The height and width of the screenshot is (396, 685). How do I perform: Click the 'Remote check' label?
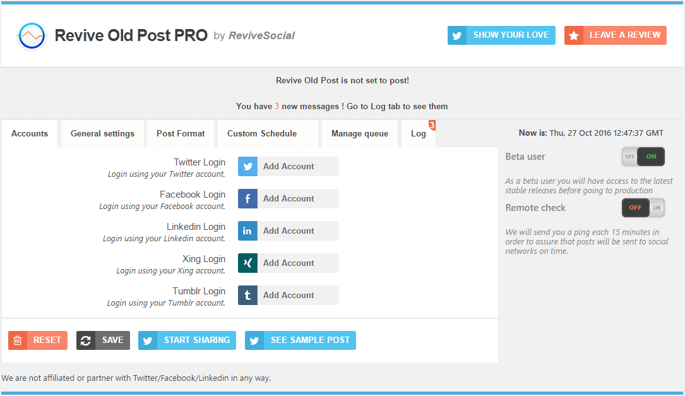tap(535, 208)
